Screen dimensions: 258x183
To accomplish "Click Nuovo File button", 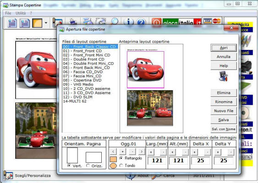I will click(224, 111).
